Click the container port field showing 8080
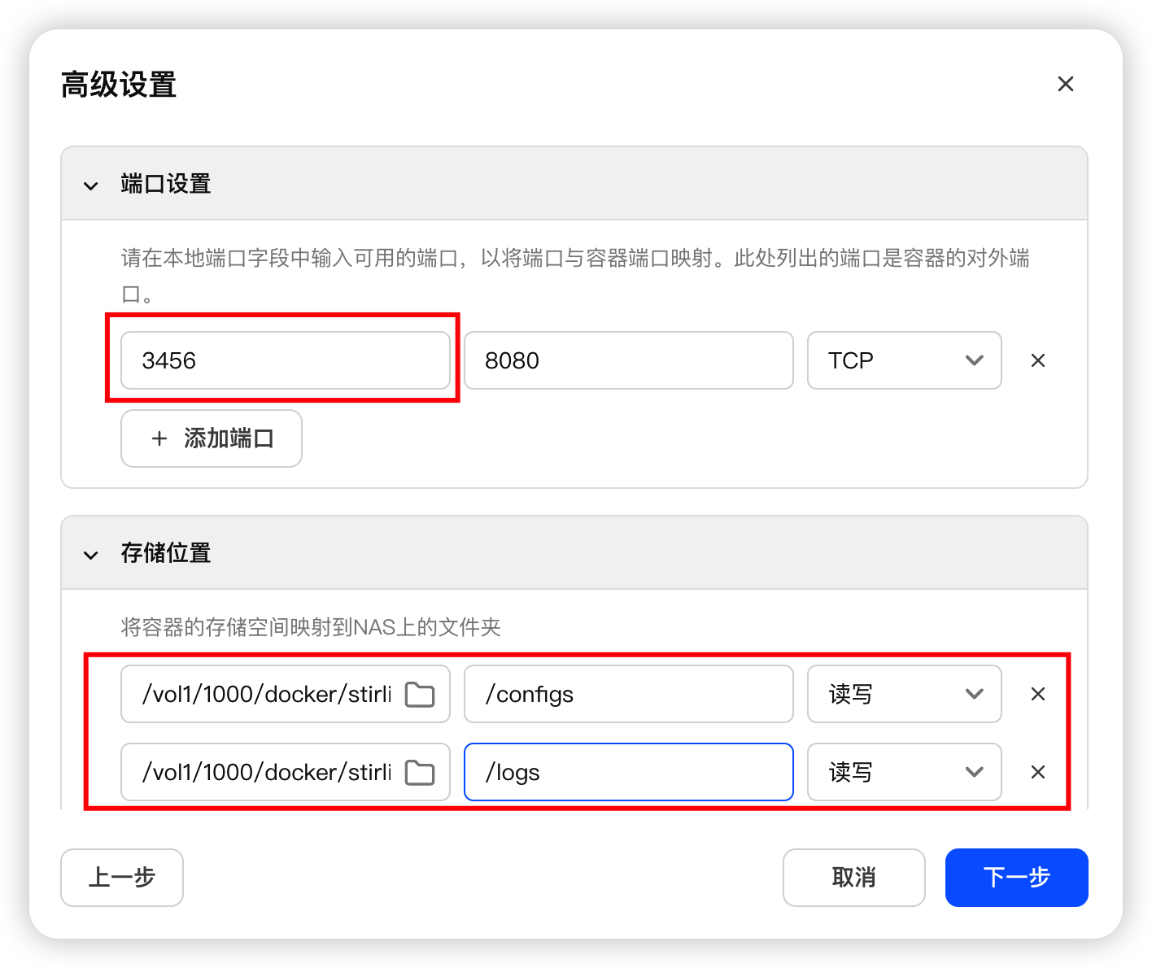This screenshot has width=1152, height=968. pos(628,360)
